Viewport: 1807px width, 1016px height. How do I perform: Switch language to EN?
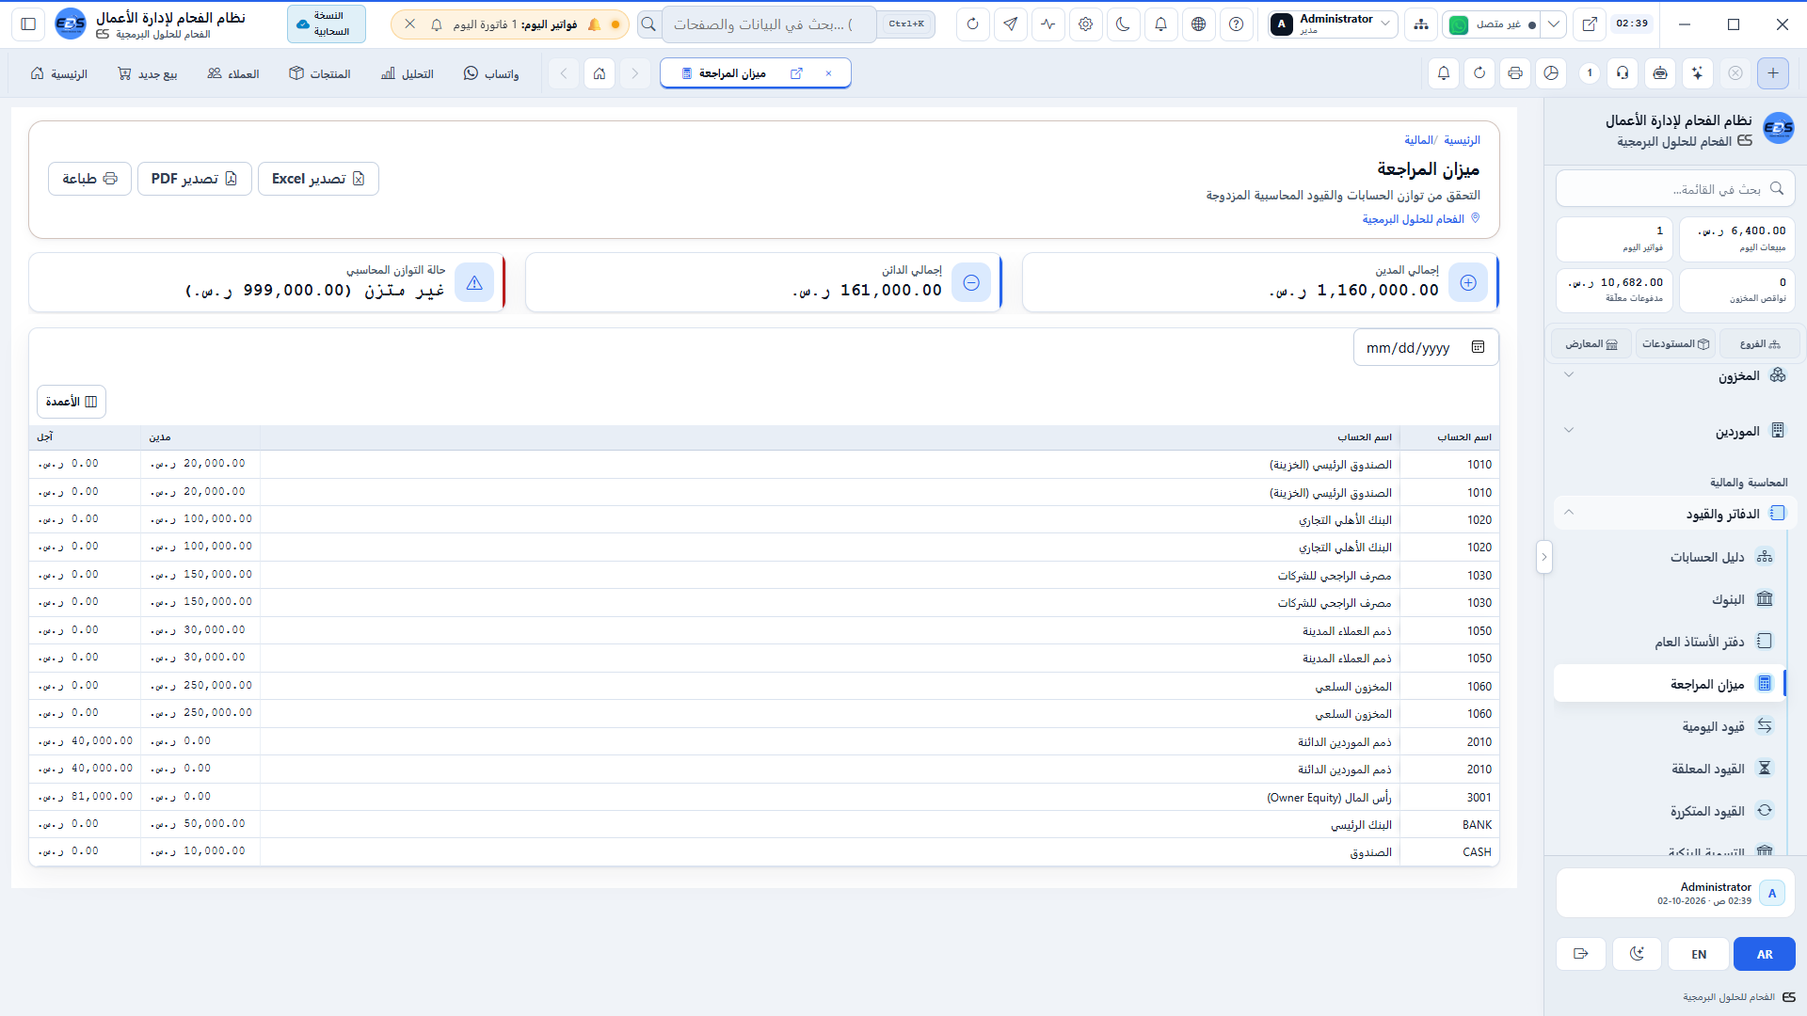pyautogui.click(x=1699, y=954)
